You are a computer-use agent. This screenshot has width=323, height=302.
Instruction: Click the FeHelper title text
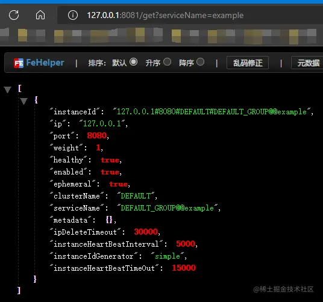pos(45,63)
